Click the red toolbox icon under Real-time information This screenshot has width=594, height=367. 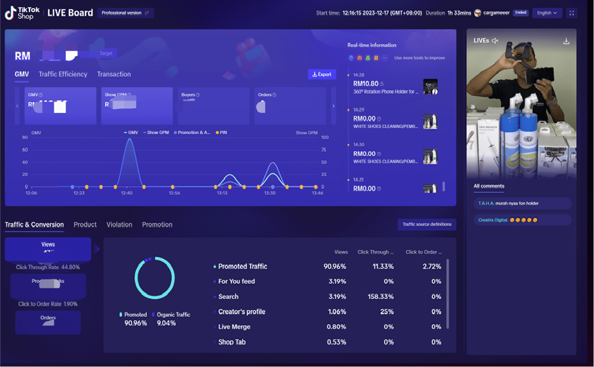(x=359, y=58)
